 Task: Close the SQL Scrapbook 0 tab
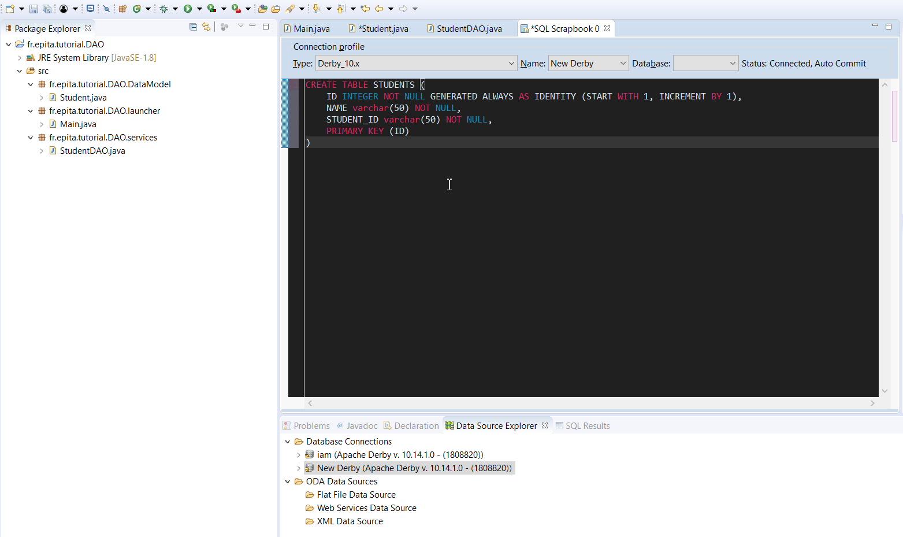607,28
